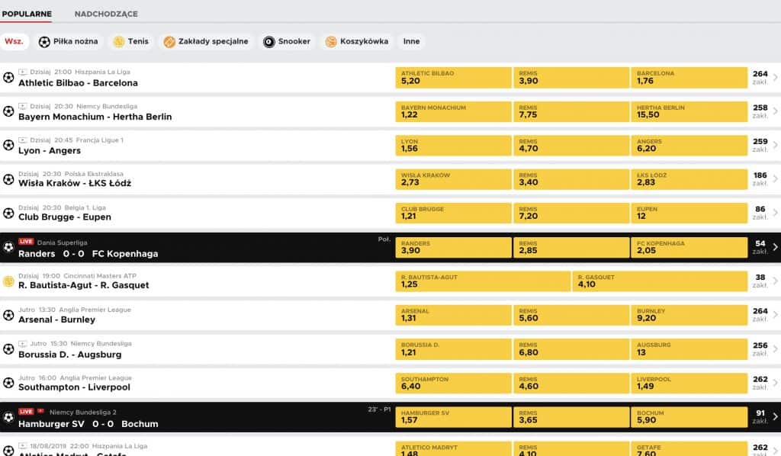Click football icon beside Southampton - Liverpool
The height and width of the screenshot is (456, 781).
pyautogui.click(x=8, y=383)
